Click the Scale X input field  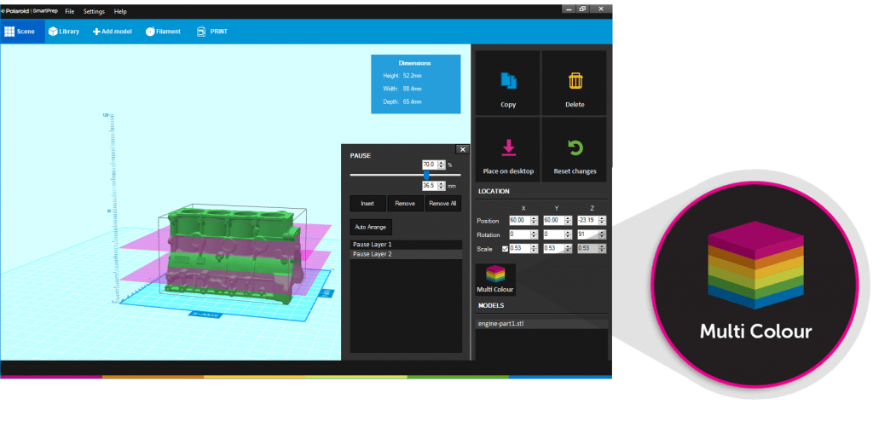[x=520, y=249]
